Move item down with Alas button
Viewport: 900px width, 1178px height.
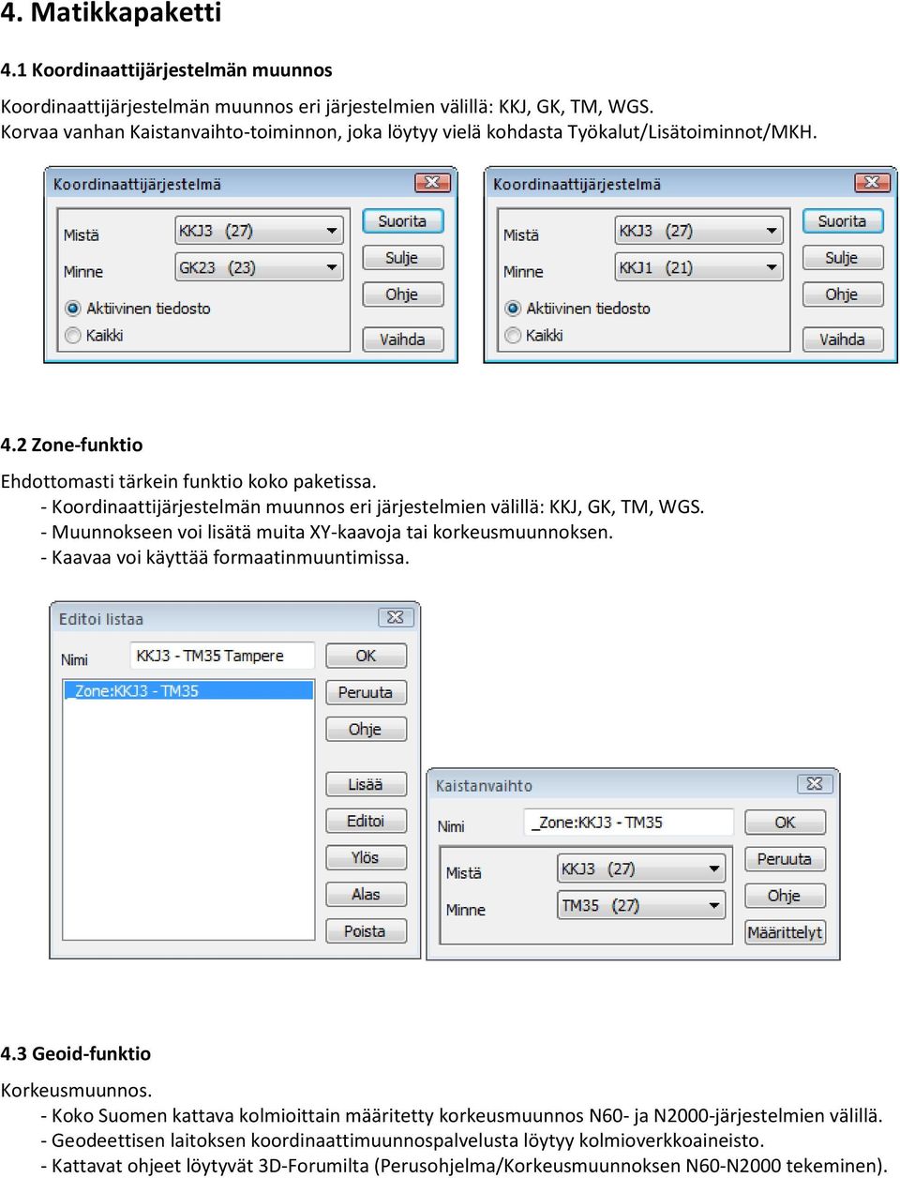[x=367, y=894]
